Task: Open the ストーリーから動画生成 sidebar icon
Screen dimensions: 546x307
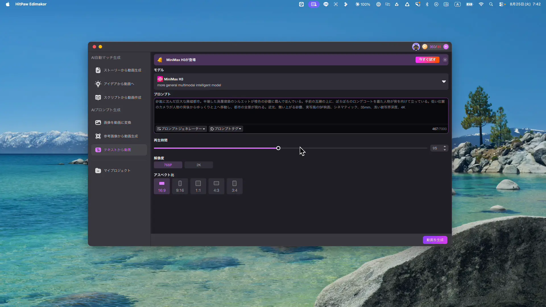Action: (x=98, y=70)
